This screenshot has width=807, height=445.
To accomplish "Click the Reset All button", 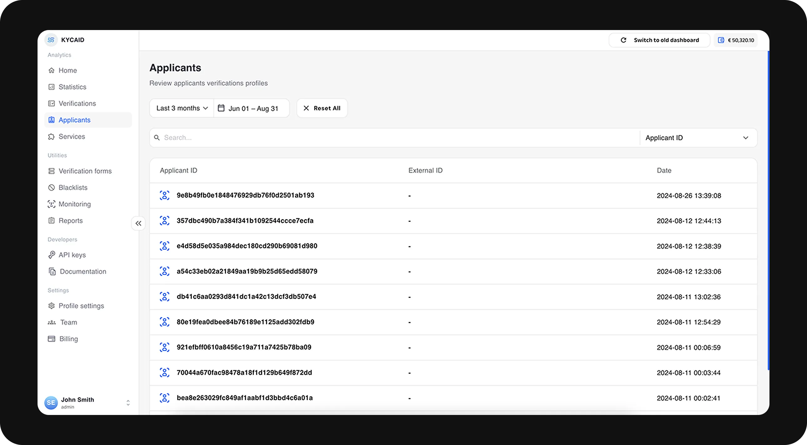I will coord(322,108).
